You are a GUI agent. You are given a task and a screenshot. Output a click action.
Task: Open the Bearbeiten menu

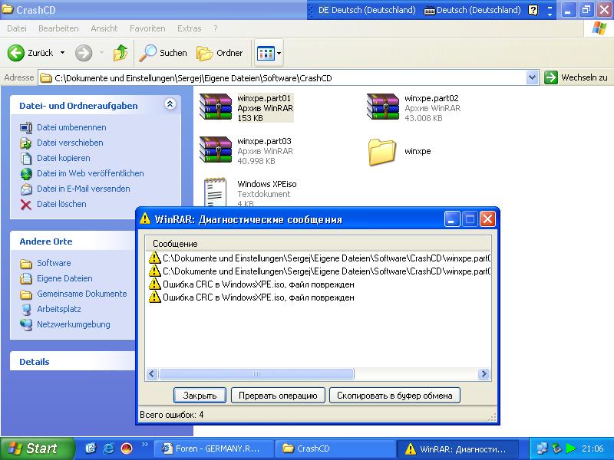pos(58,28)
